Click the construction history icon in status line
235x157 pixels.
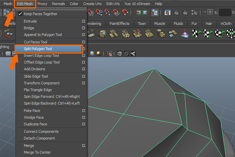[155, 13]
